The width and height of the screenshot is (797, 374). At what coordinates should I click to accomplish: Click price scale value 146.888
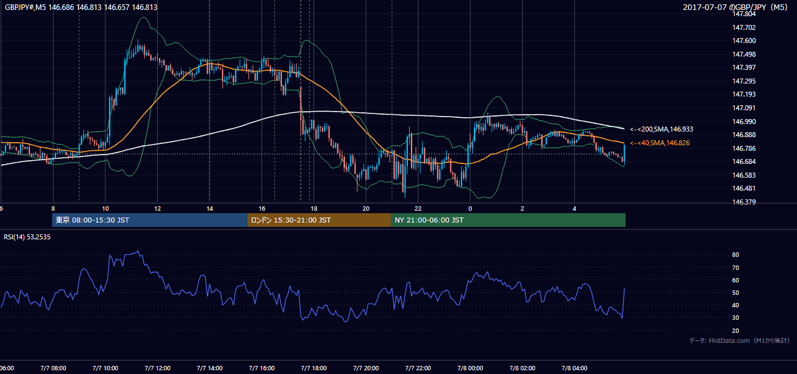[745, 135]
